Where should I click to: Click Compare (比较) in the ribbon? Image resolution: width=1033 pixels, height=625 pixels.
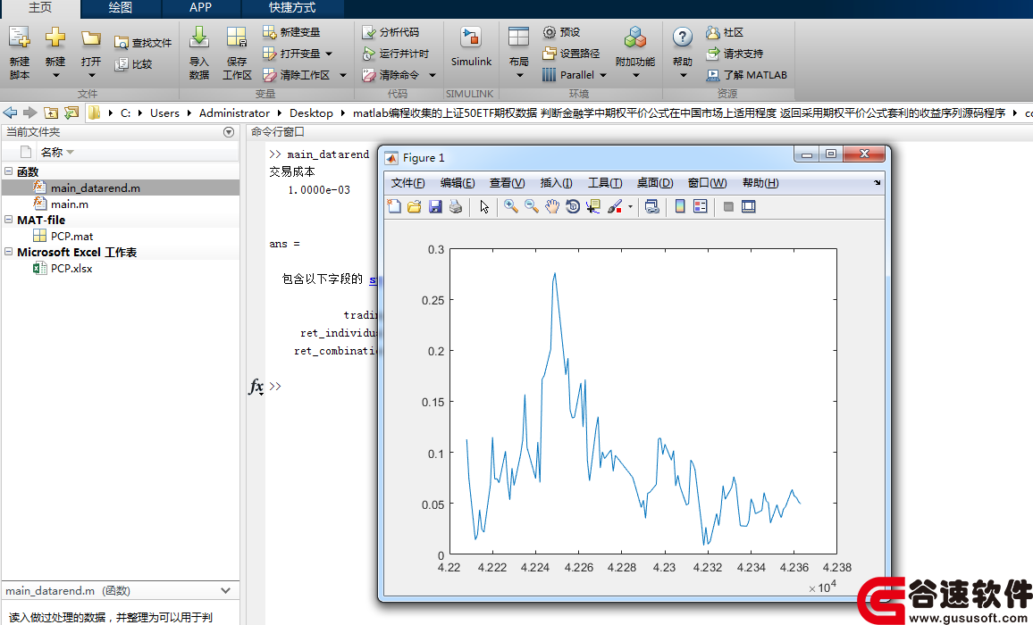(x=133, y=64)
